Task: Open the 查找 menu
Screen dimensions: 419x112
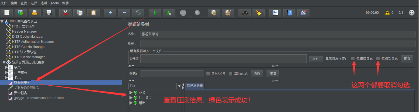Action: pyautogui.click(x=24, y=3)
